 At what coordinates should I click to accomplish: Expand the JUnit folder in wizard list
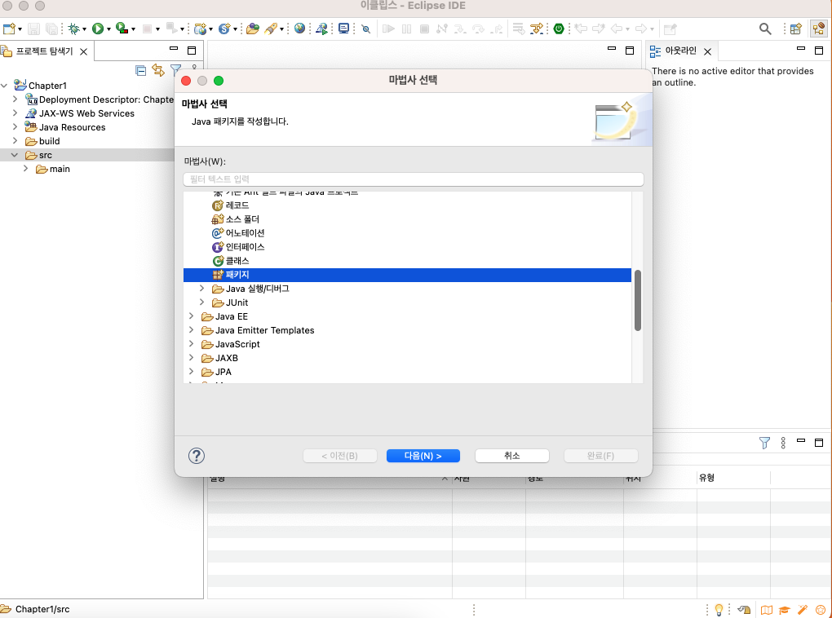pyautogui.click(x=201, y=302)
